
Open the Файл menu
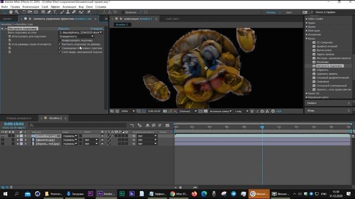[4, 7]
